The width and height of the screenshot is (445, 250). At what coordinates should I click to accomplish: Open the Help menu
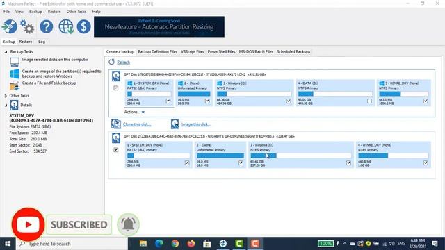tap(96, 12)
